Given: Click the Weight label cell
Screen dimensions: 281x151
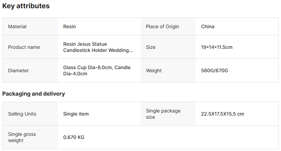Looking at the screenshot, I should 154,71.
